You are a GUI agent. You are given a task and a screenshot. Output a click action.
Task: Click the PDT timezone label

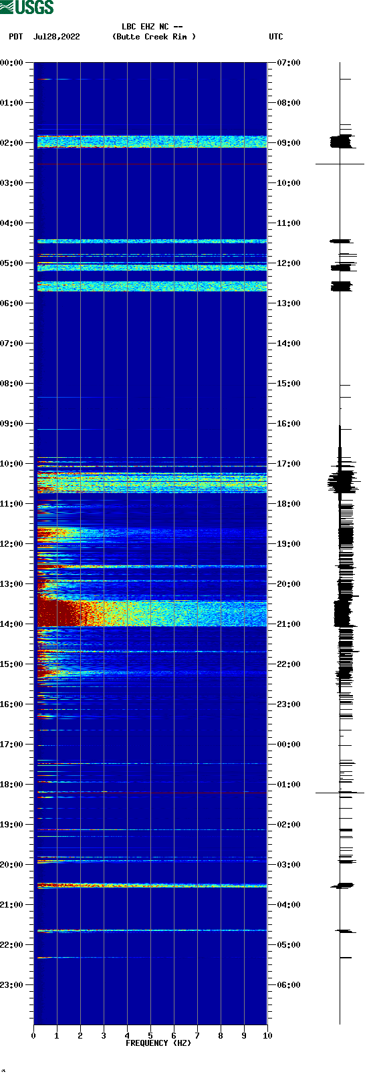[16, 37]
